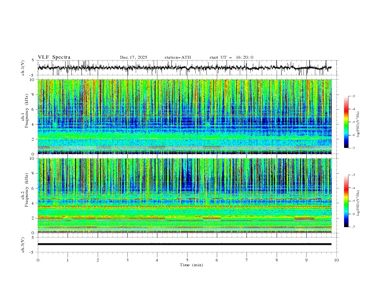
Task: Click the time axis tick label "3"
Action: point(127,260)
